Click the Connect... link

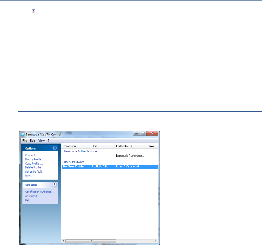(x=32, y=155)
